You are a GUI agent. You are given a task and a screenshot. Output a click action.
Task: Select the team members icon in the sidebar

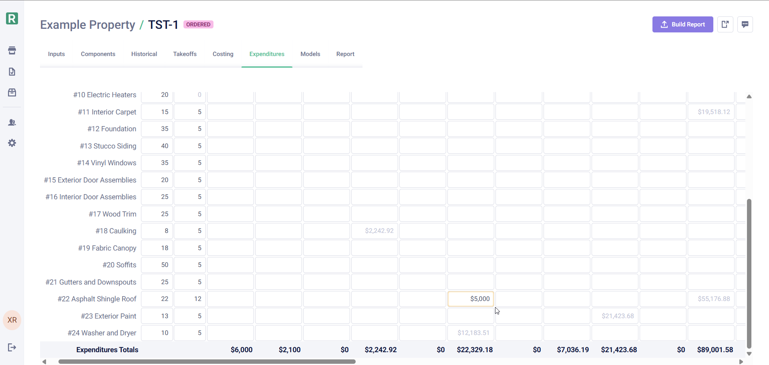[12, 122]
